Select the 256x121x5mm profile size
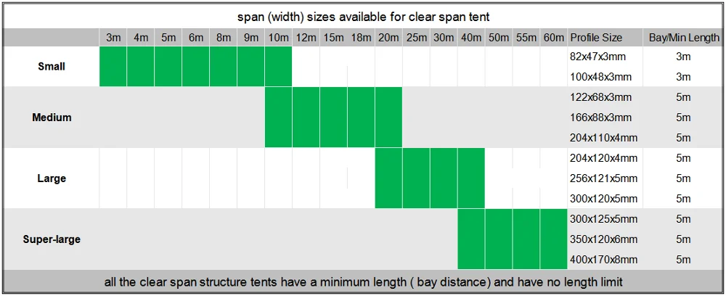This screenshot has width=726, height=296. 604,178
